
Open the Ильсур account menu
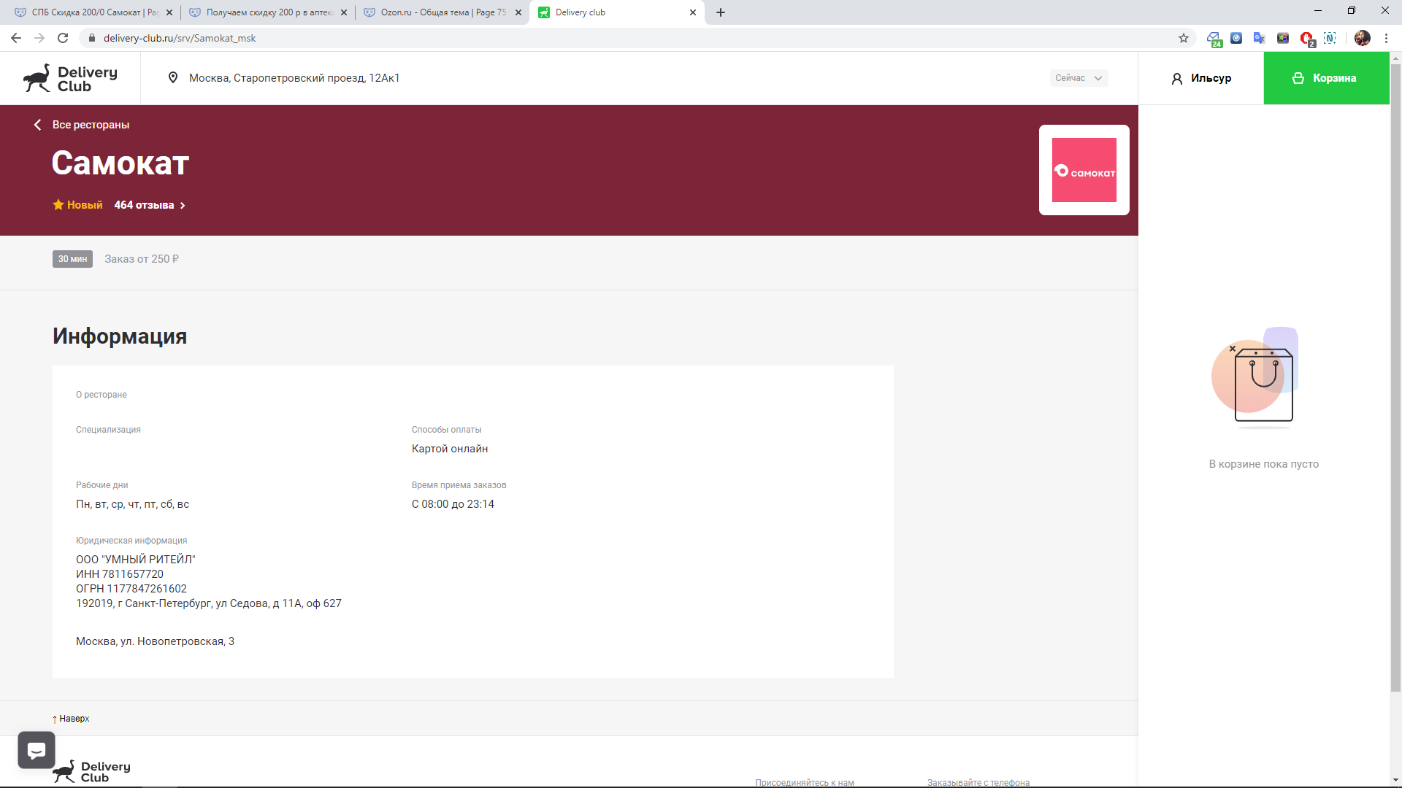[1201, 78]
